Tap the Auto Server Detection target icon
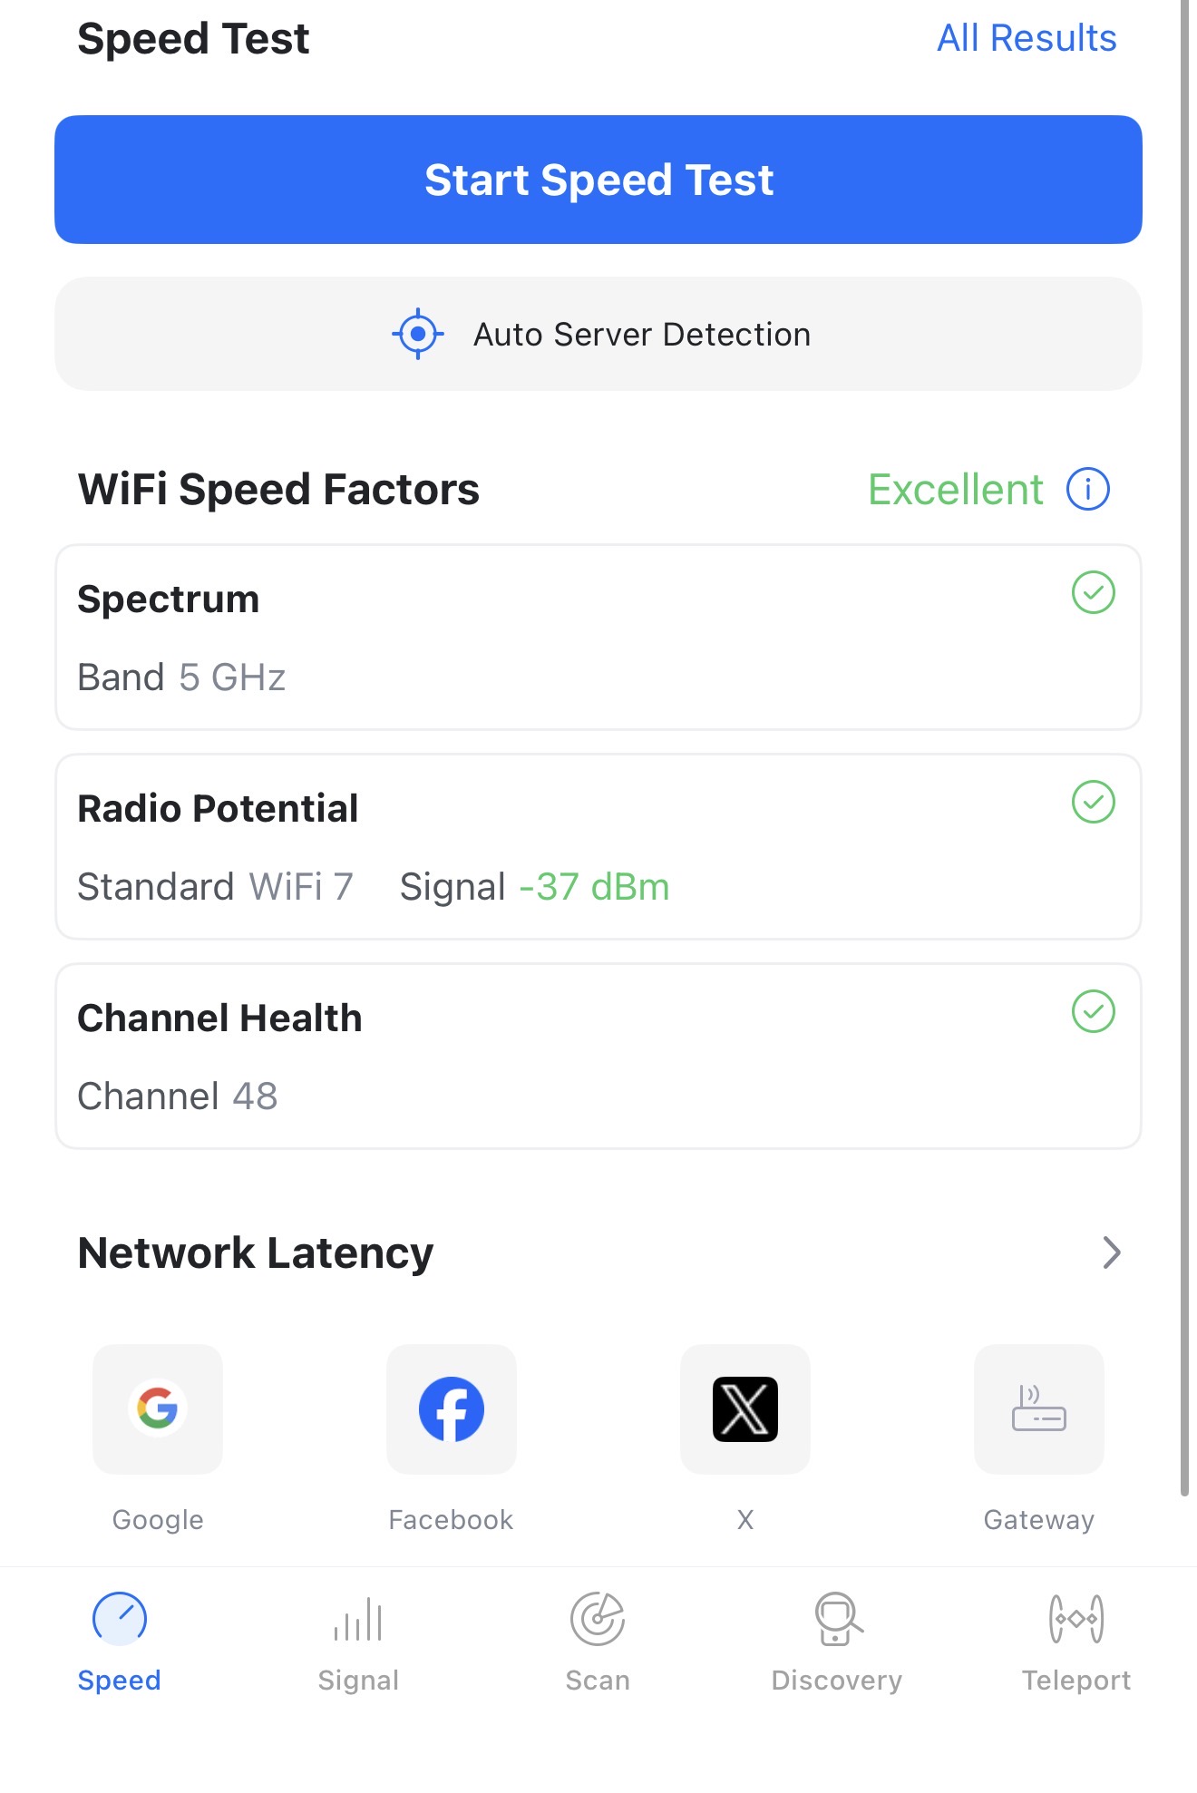The image size is (1197, 1793). point(417,334)
